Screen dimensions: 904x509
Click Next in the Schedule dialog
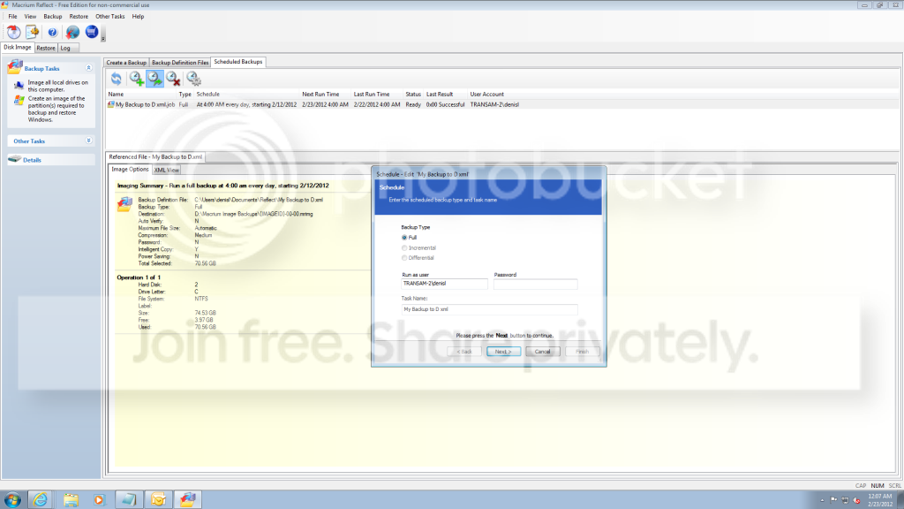503,351
